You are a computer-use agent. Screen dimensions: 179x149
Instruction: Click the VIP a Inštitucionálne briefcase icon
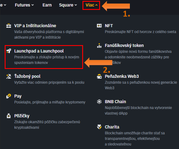tap(9, 26)
